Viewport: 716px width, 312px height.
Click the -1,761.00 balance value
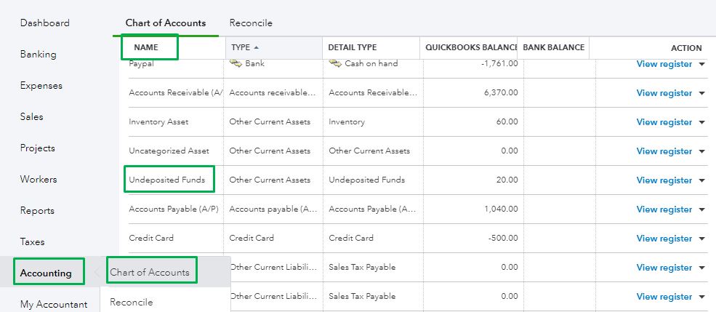pos(499,63)
